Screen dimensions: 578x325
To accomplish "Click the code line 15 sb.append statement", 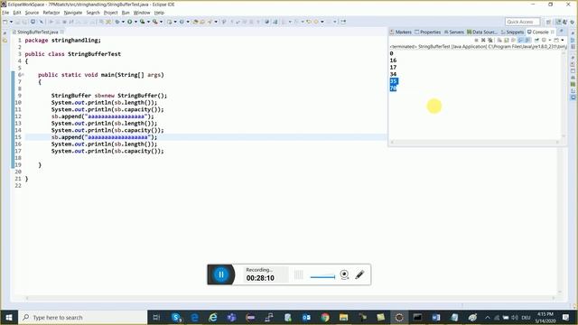I will (104, 137).
